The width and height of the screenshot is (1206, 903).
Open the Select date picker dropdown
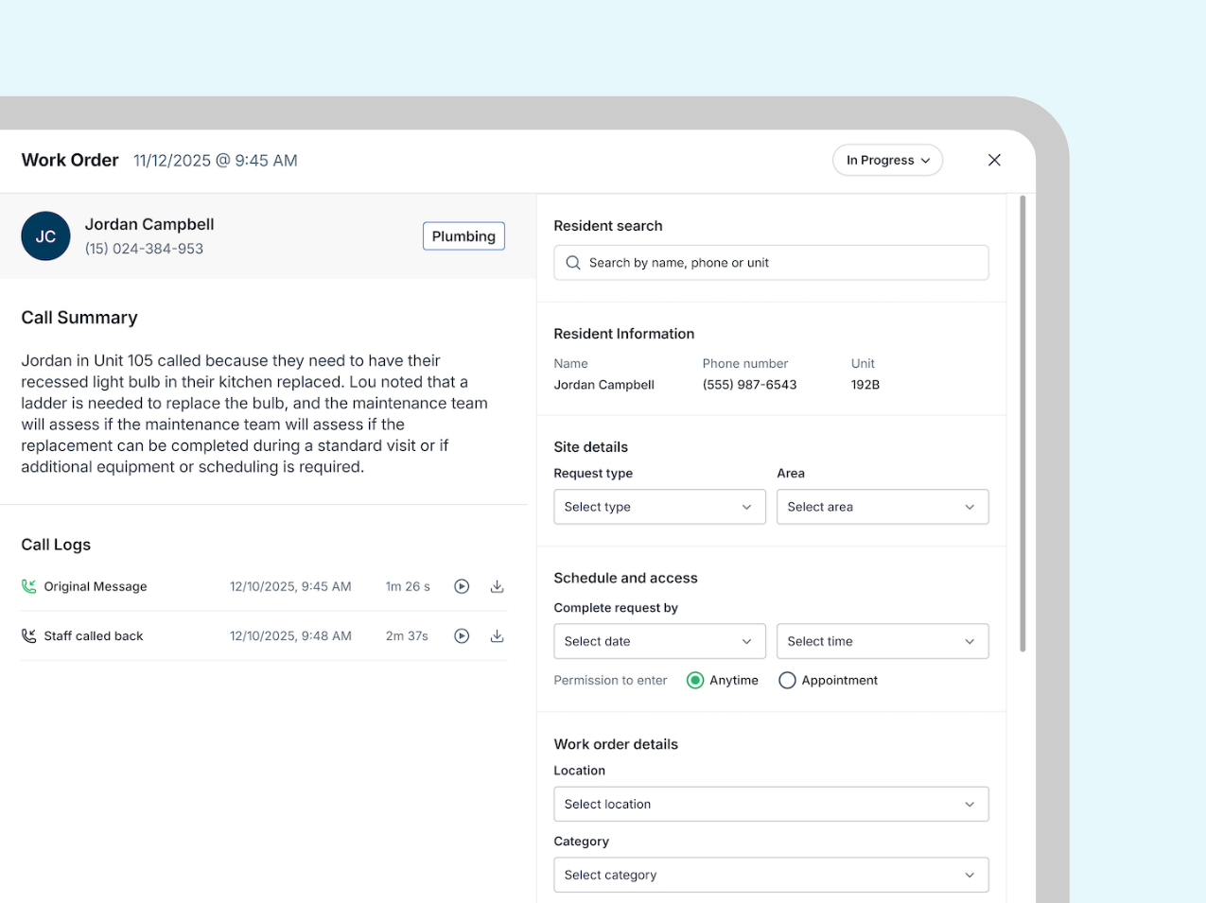[659, 641]
